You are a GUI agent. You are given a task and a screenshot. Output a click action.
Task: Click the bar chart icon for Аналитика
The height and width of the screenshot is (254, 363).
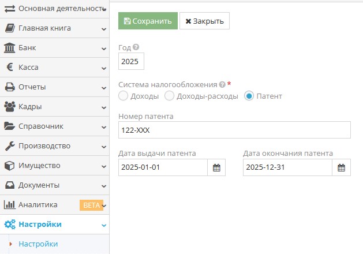click(9, 205)
